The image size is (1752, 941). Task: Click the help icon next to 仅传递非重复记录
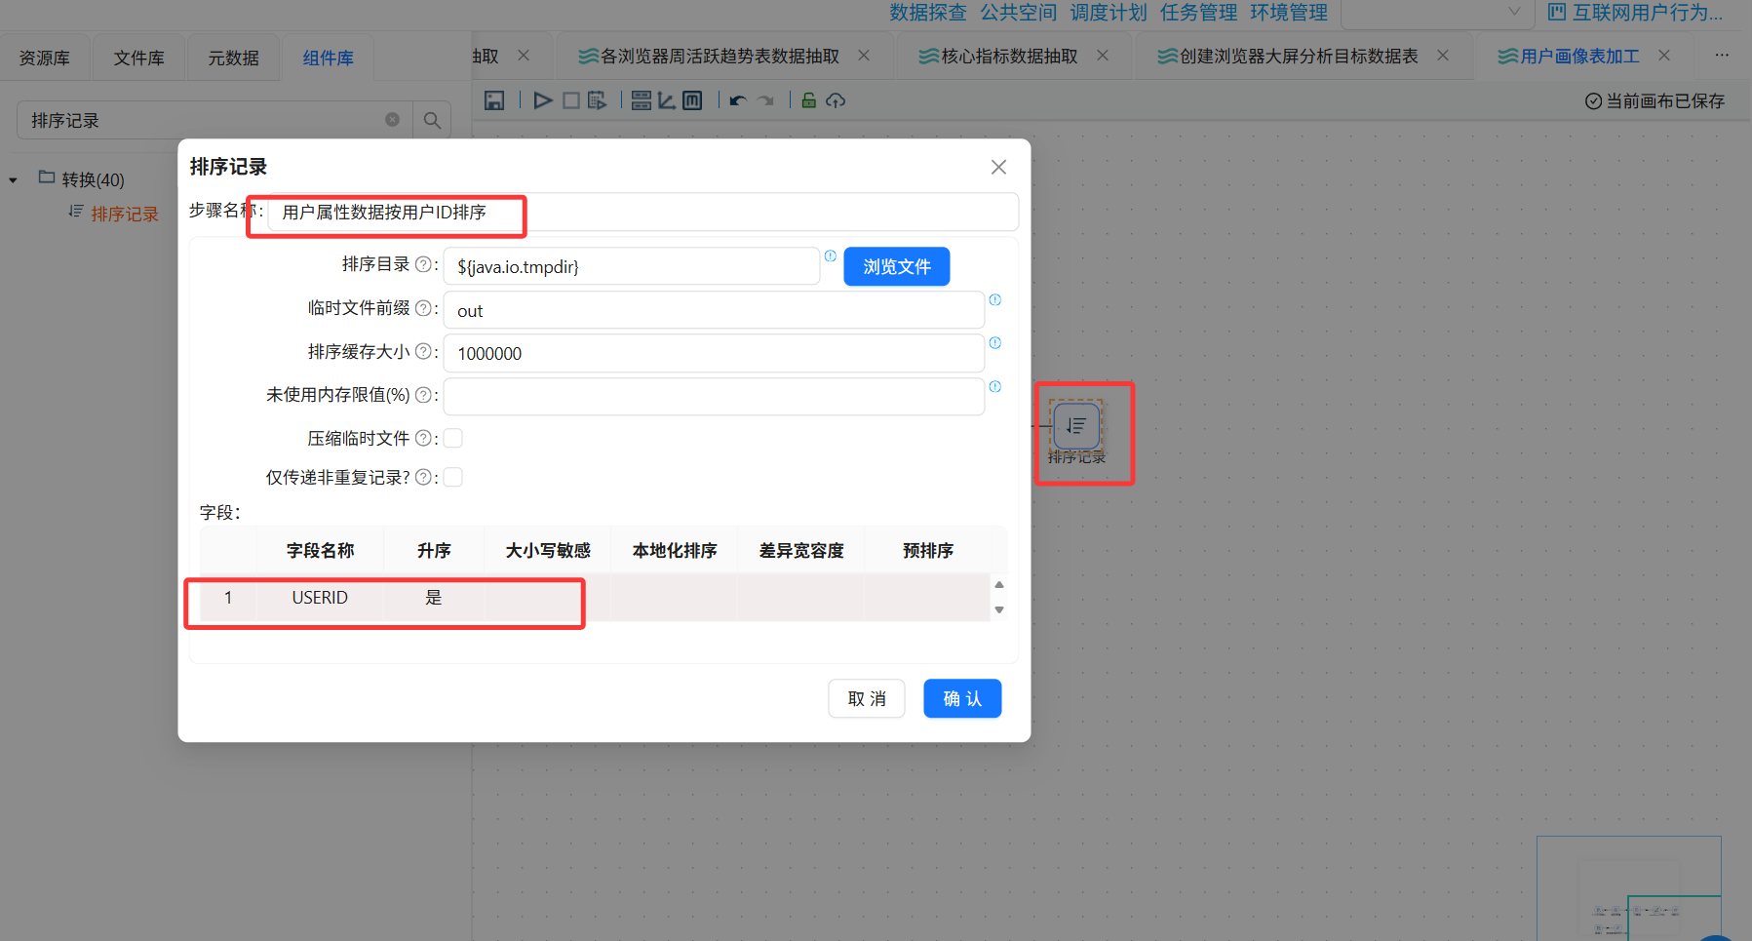click(x=423, y=477)
